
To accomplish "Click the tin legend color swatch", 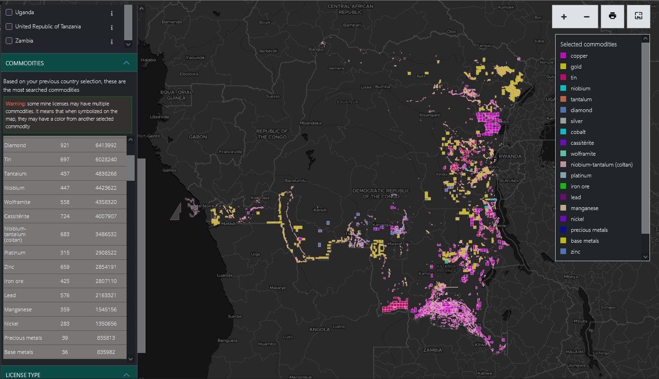I will pos(563,78).
